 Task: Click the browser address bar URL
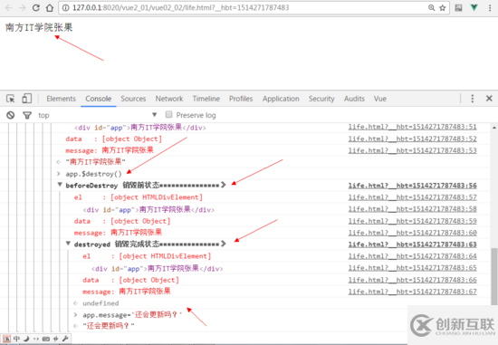181,7
